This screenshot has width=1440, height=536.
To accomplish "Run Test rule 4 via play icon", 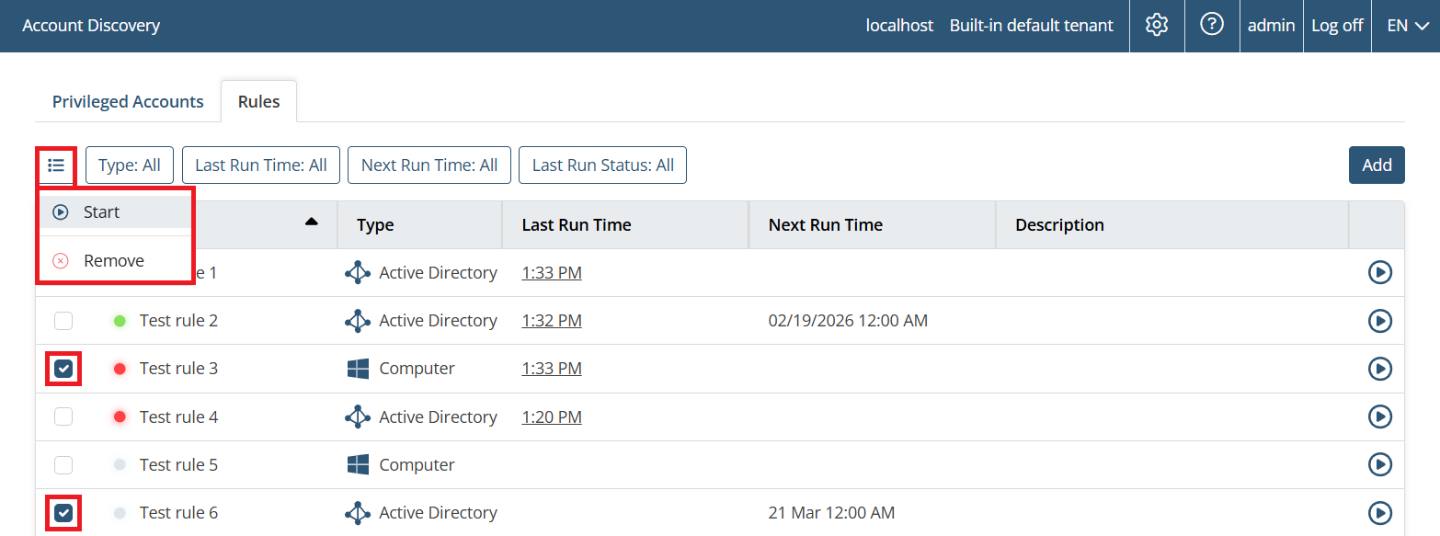I will [x=1379, y=416].
